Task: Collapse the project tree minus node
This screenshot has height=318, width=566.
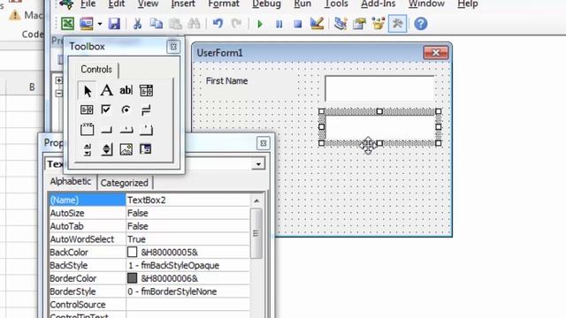Action: (x=59, y=94)
